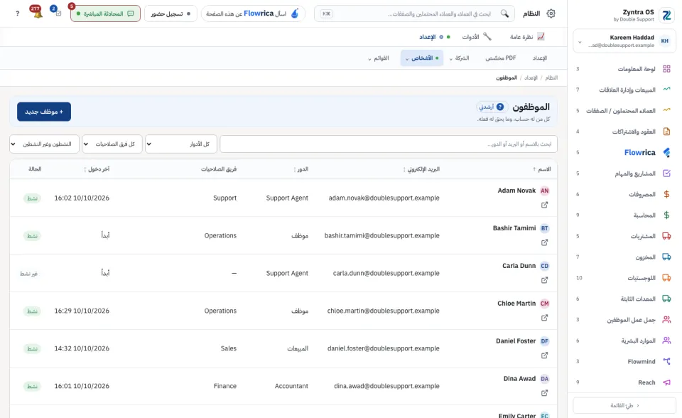Open the PDF مخصص submenu item

tap(501, 58)
